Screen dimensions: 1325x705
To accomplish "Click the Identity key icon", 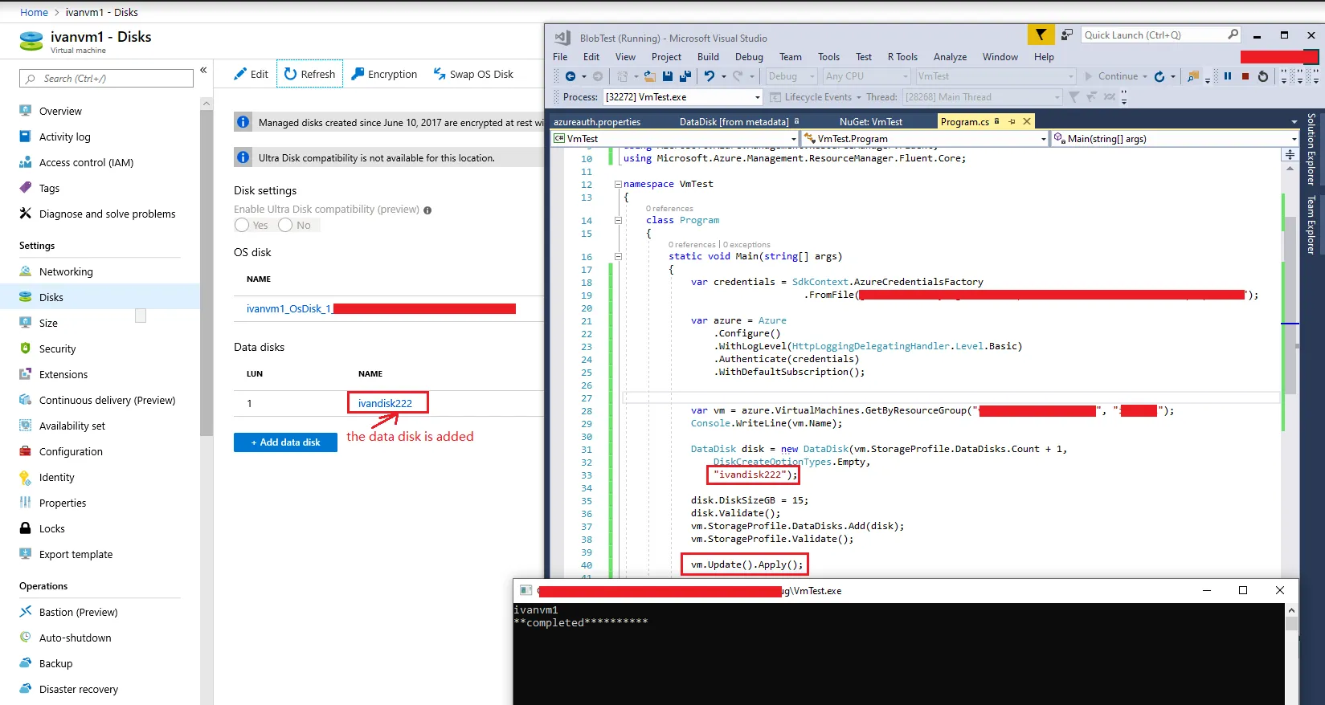I will (26, 477).
